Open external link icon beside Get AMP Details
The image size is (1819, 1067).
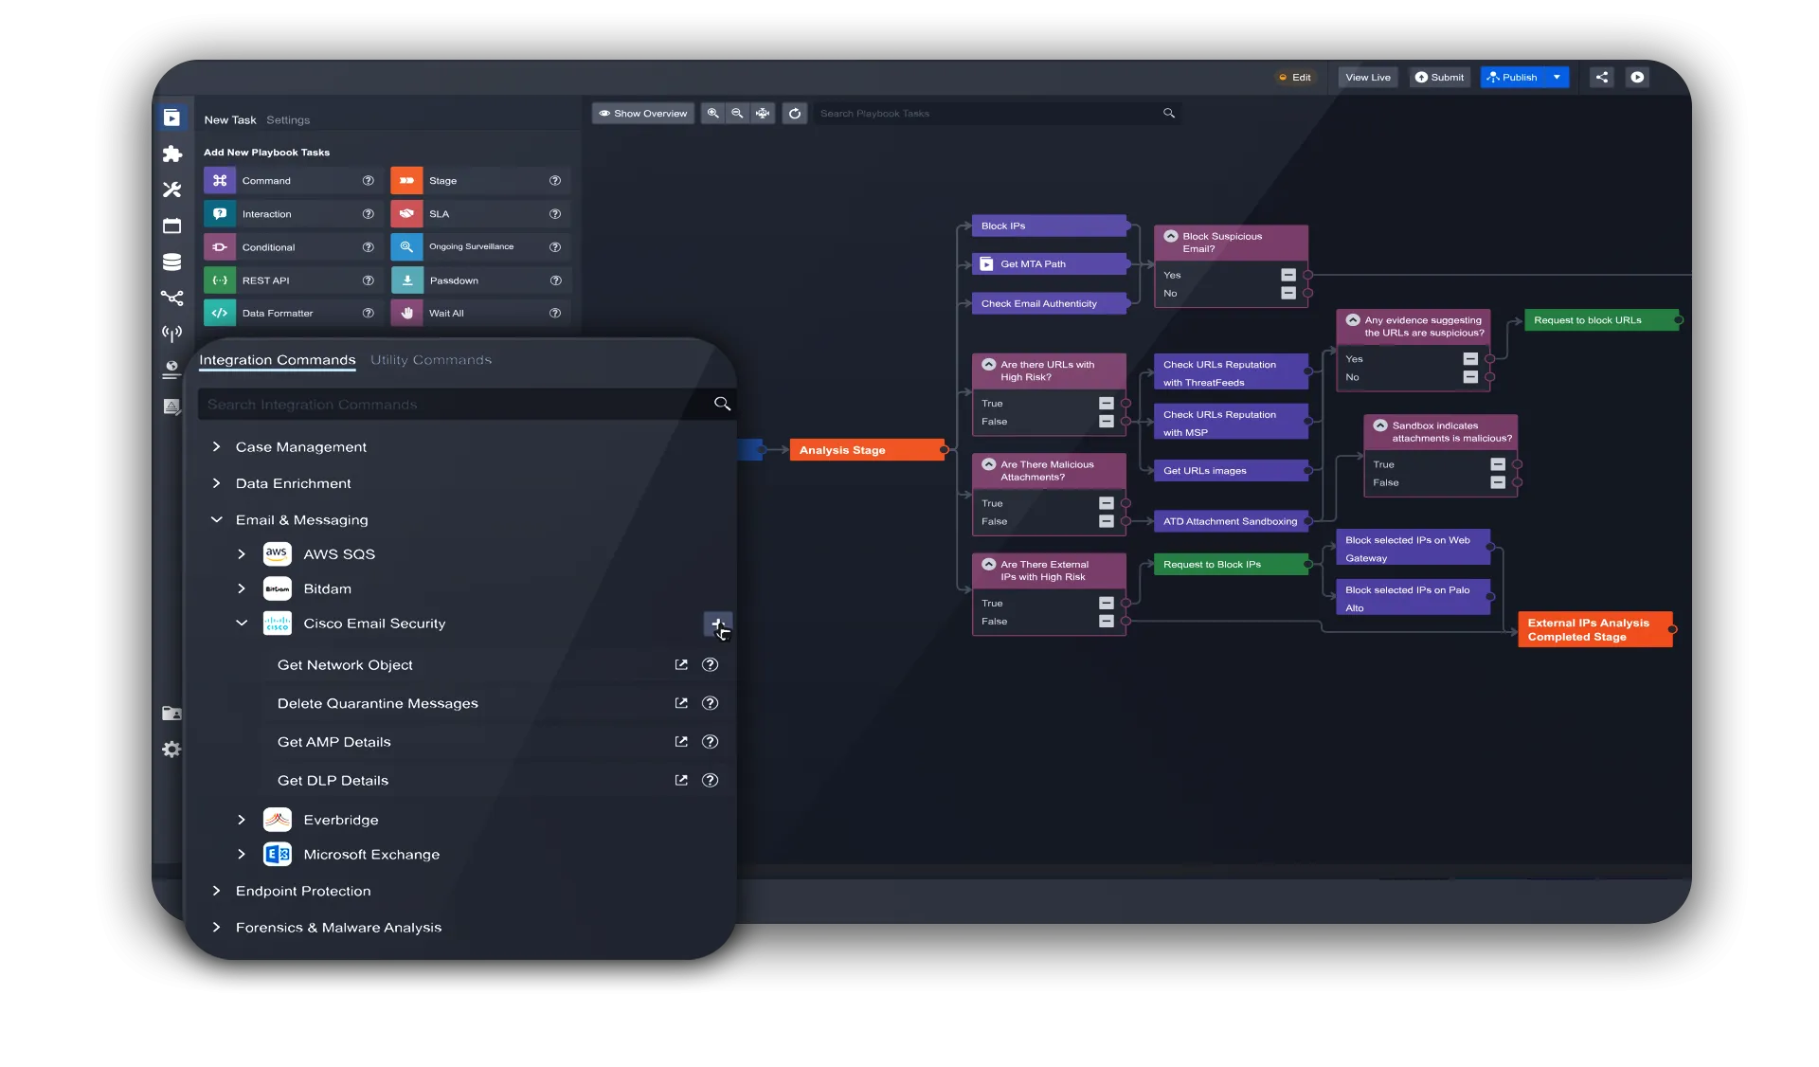click(680, 742)
